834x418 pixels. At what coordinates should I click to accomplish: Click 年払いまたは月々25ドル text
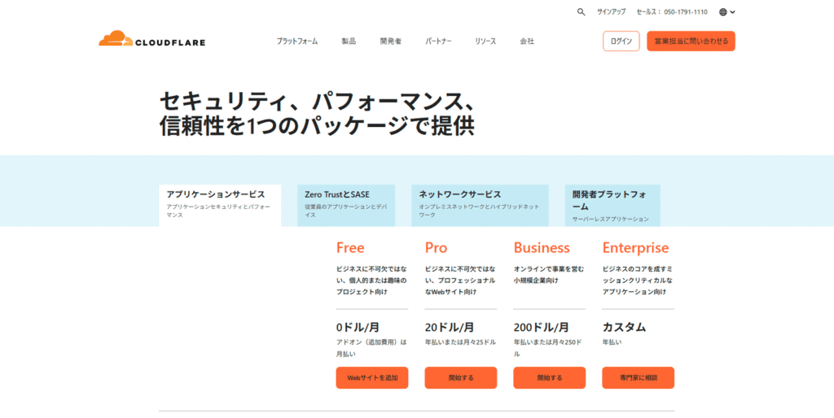pos(460,342)
